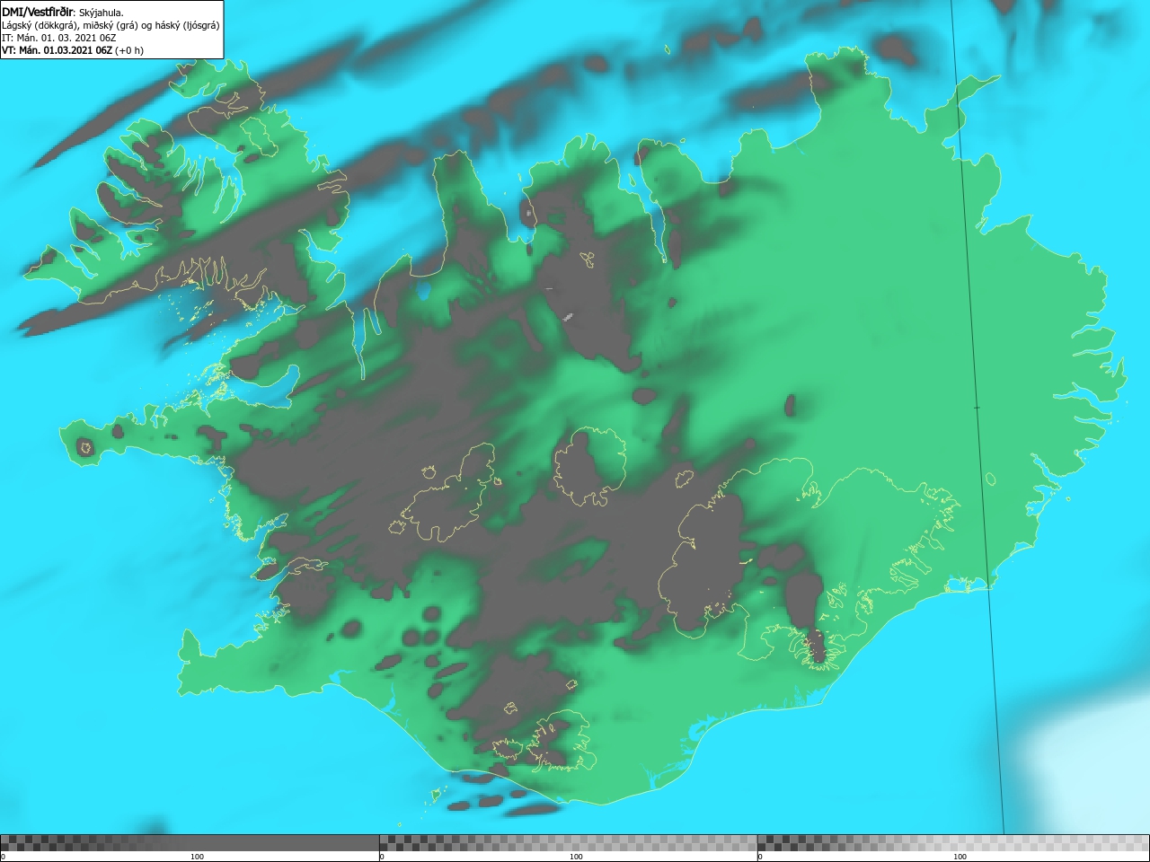This screenshot has height=862, width=1150.
Task: Click the dark-gray low cloud color scale
Action: coord(190,843)
